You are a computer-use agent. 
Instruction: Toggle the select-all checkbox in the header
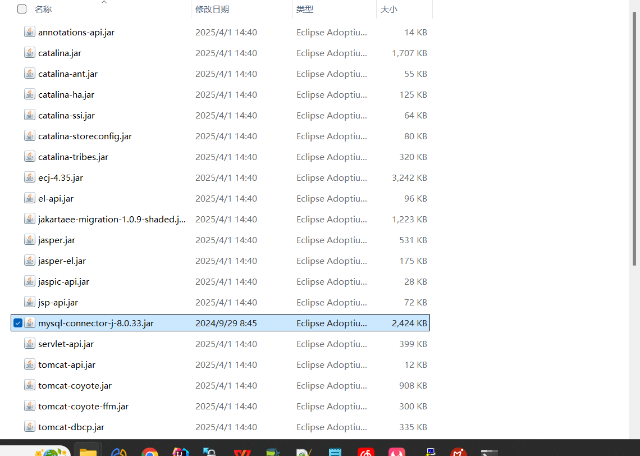pyautogui.click(x=22, y=9)
